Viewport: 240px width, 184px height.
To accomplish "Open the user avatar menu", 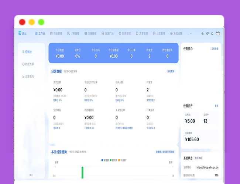I will 218,33.
